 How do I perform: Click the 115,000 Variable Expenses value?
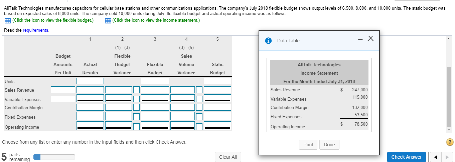359,97
